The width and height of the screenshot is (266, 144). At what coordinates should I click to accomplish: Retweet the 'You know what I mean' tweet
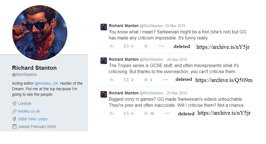point(126,46)
